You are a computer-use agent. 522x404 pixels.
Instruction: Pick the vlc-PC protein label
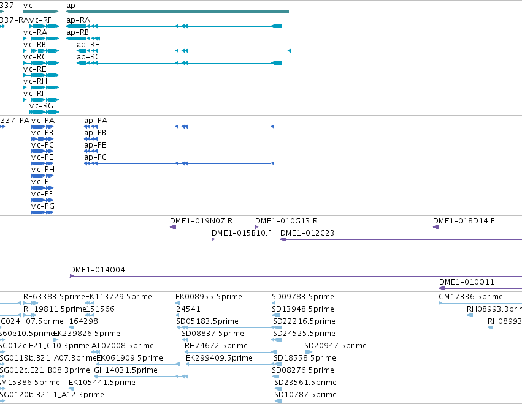pyautogui.click(x=42, y=145)
